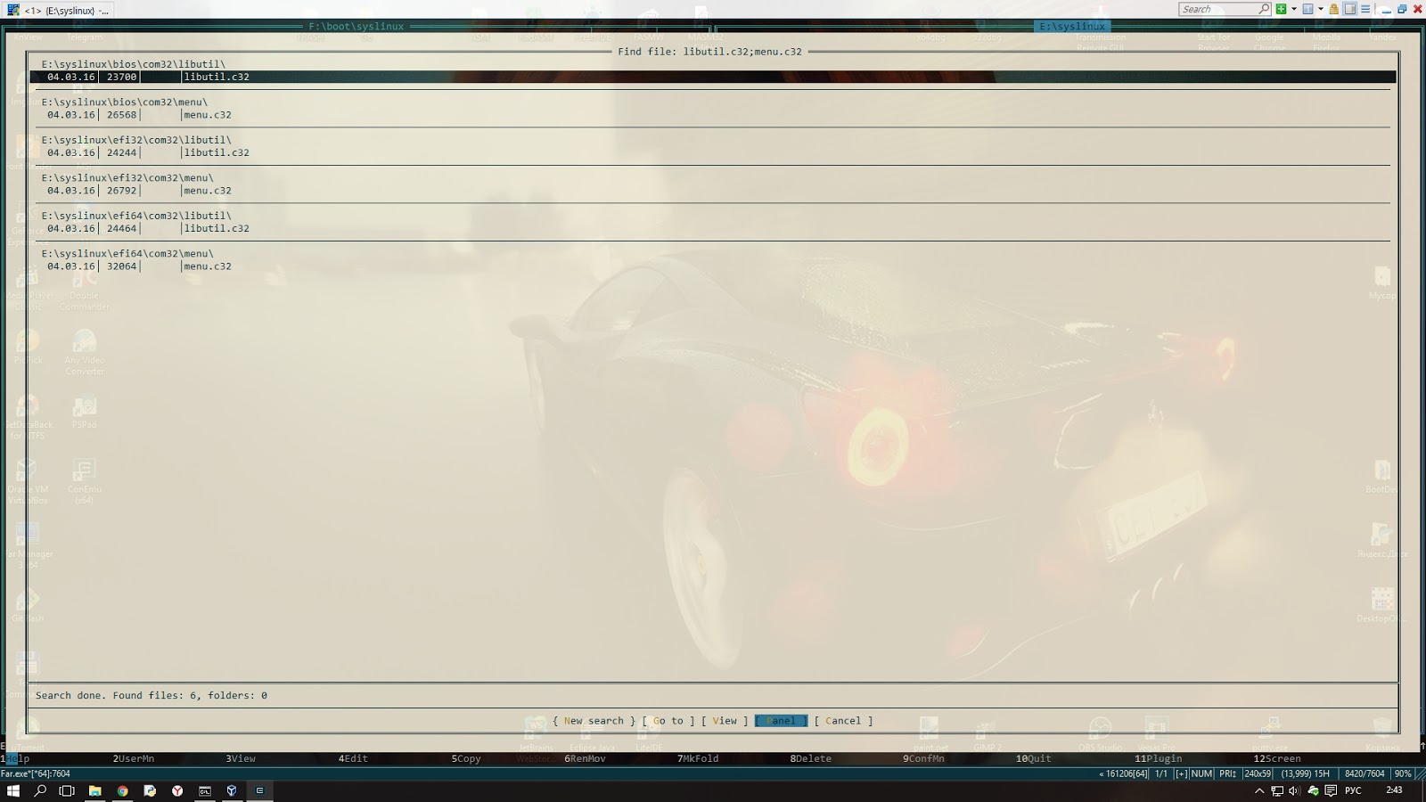Click 8Delete in the function key bar

click(811, 759)
